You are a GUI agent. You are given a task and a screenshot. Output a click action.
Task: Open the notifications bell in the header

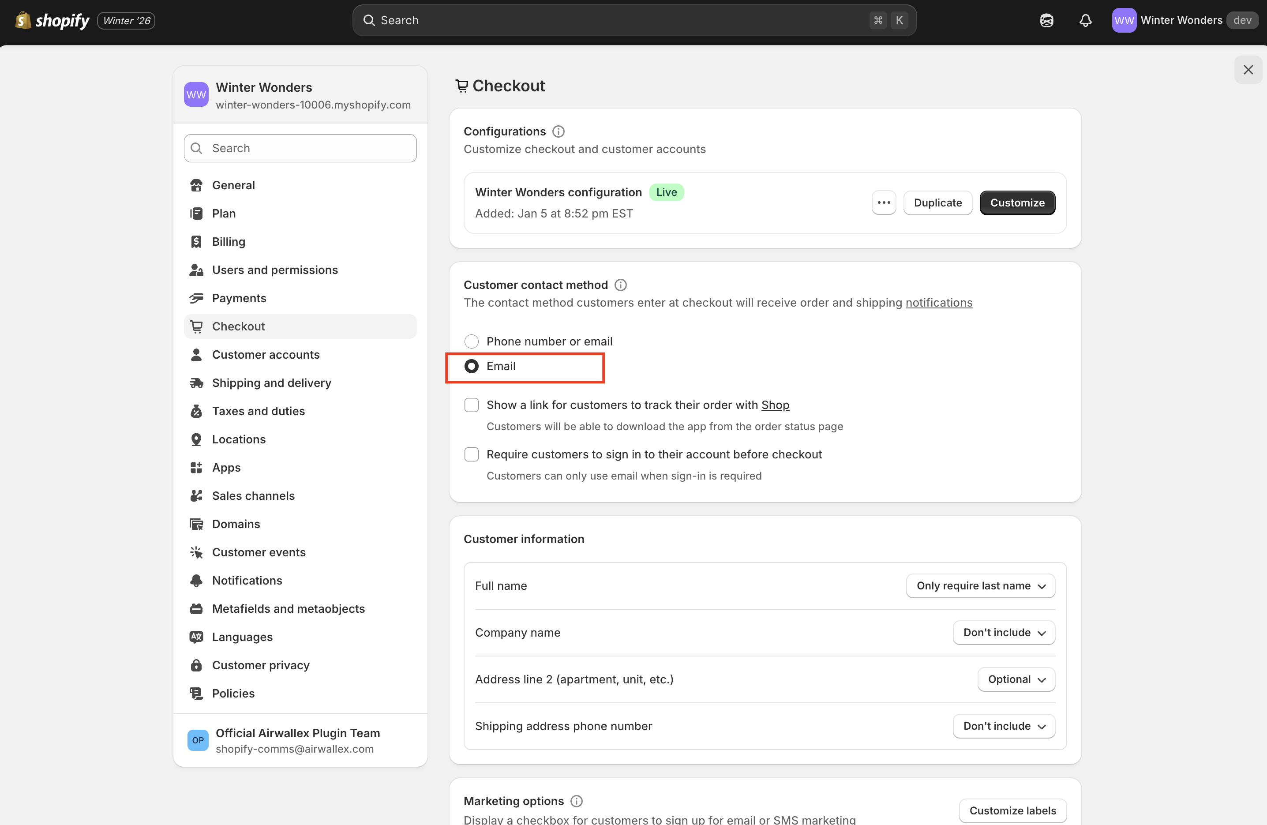(1086, 20)
